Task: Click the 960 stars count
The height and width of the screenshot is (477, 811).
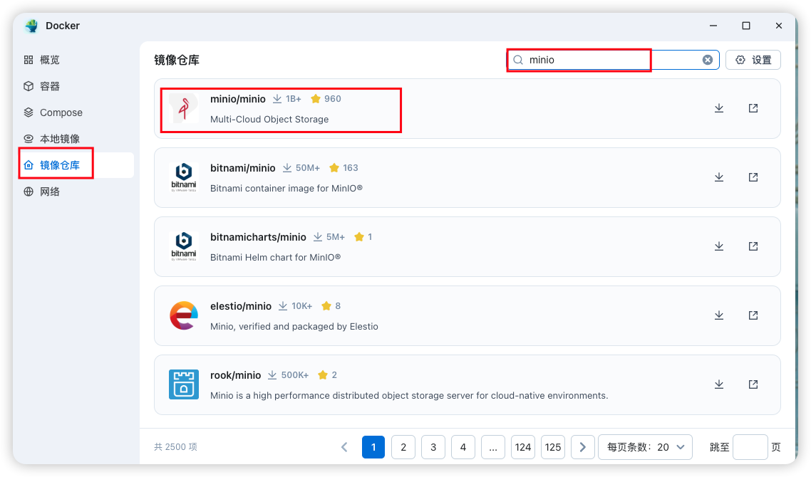Action: (x=333, y=99)
